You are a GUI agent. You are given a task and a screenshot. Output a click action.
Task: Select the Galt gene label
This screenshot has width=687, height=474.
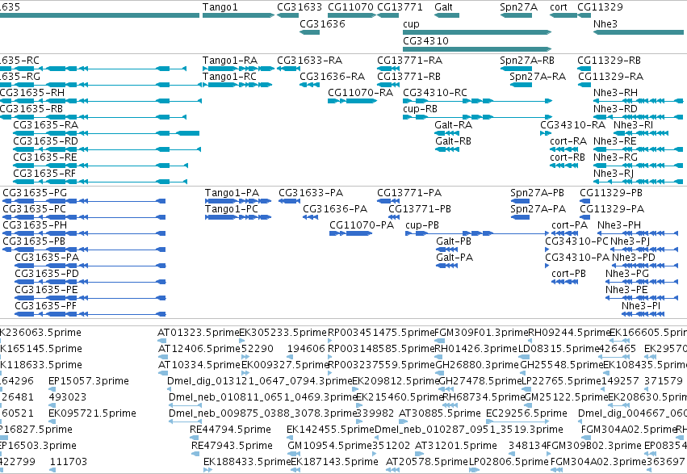coord(443,7)
